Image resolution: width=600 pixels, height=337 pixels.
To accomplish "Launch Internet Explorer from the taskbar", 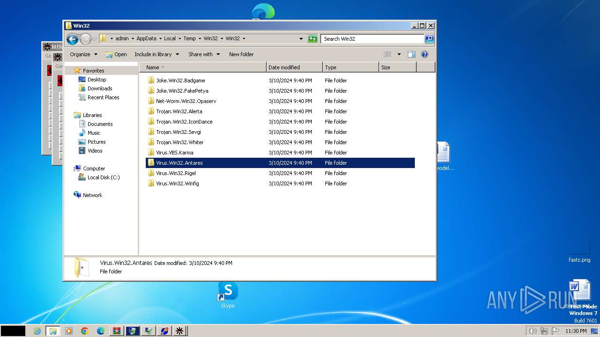I will point(37,331).
